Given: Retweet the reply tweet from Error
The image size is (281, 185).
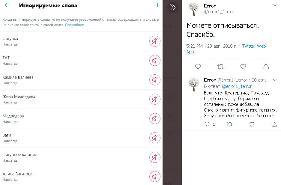Looking at the screenshot, I should [229, 124].
